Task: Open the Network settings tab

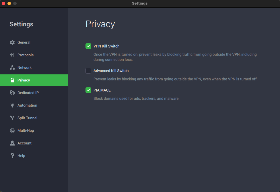Action: tap(24, 68)
